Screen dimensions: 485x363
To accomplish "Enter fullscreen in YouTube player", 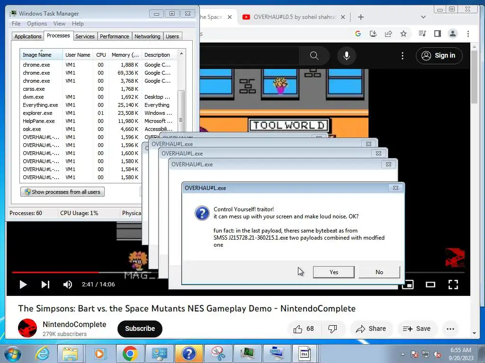I will (453, 284).
